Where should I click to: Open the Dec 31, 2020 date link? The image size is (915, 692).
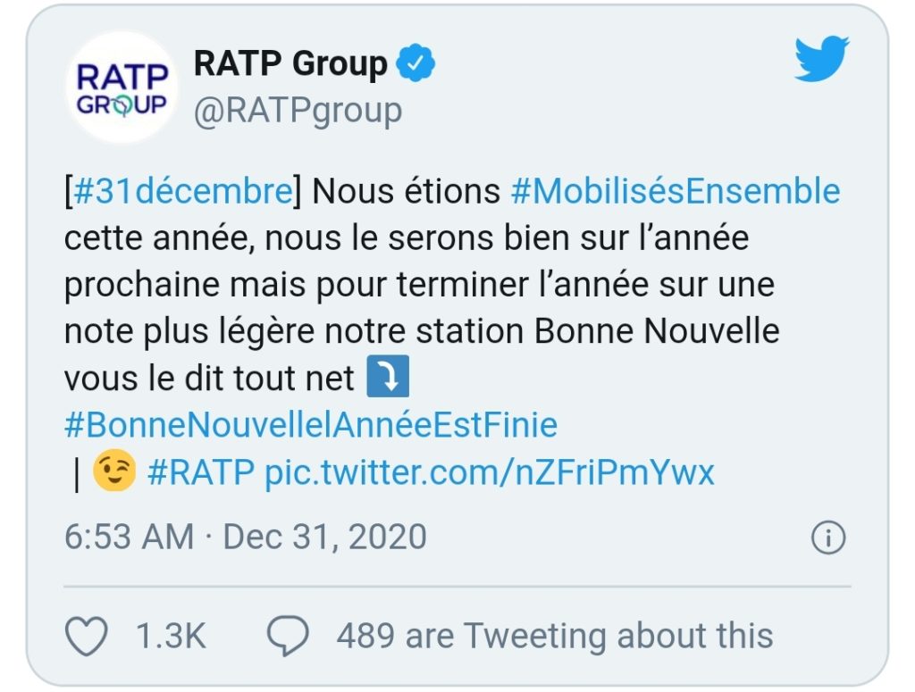point(324,538)
